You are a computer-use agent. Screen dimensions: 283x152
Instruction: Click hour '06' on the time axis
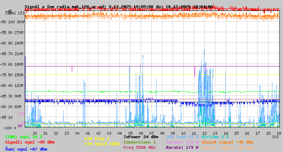point(141,133)
